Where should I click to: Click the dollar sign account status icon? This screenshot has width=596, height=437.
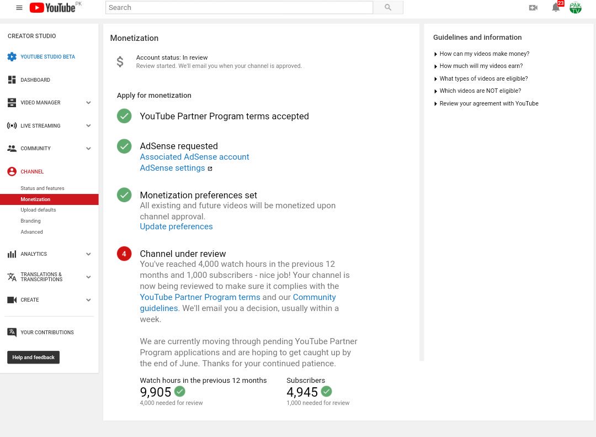click(120, 61)
